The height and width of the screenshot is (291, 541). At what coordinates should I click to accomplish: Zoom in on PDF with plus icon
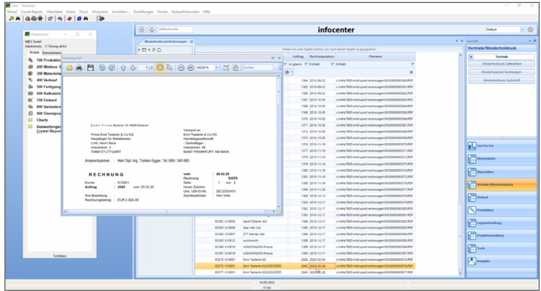click(x=190, y=67)
